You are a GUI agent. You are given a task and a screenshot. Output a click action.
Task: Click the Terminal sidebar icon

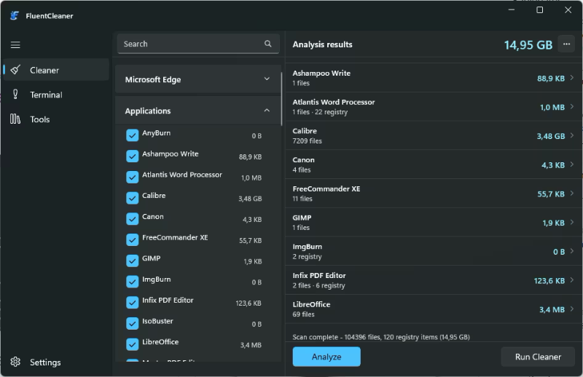click(15, 95)
